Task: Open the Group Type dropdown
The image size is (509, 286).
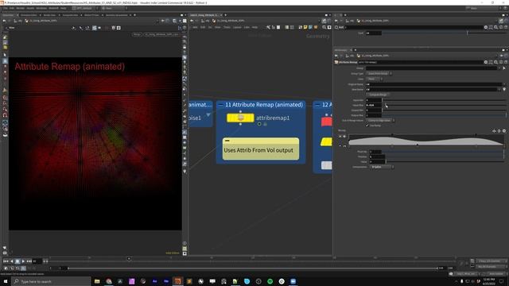Action: point(379,74)
